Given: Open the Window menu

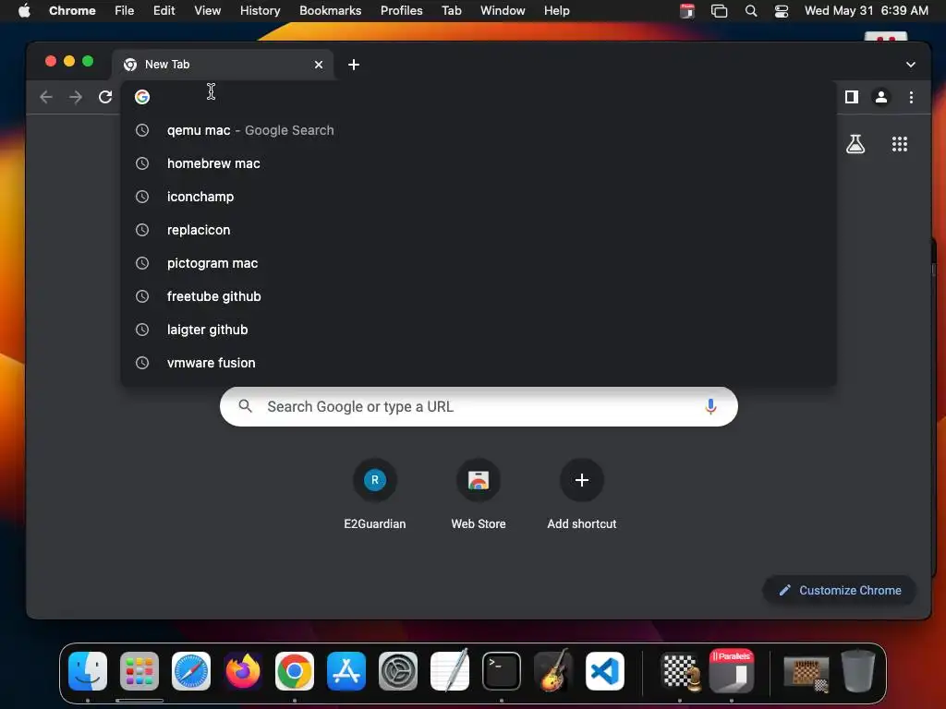Looking at the screenshot, I should 503,11.
